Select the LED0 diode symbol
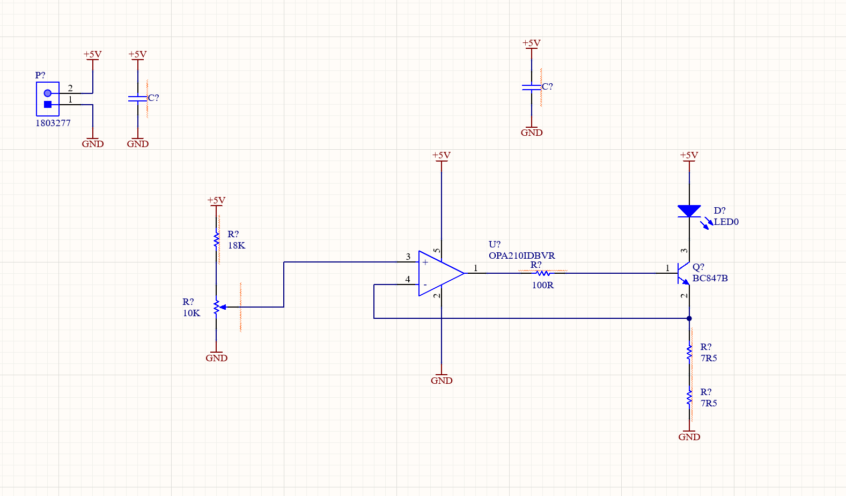 pyautogui.click(x=689, y=211)
